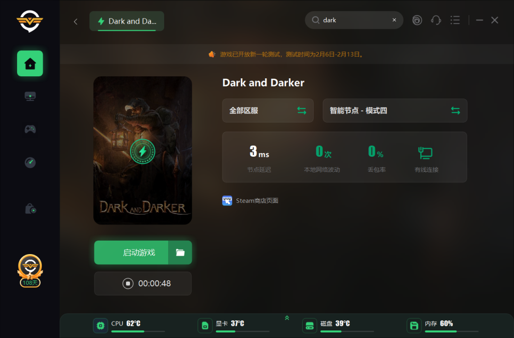This screenshot has width=514, height=338.
Task: Go to the home page in sidebar
Action: coord(30,63)
